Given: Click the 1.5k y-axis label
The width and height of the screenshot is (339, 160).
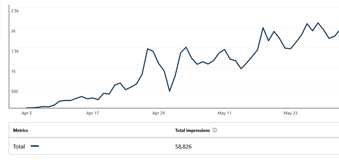Looking at the screenshot, I should click(15, 51).
